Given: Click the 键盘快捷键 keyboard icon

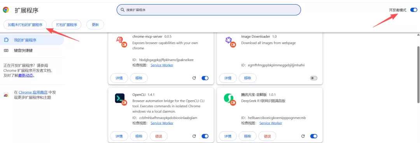Looking at the screenshot, I should 6,51.
